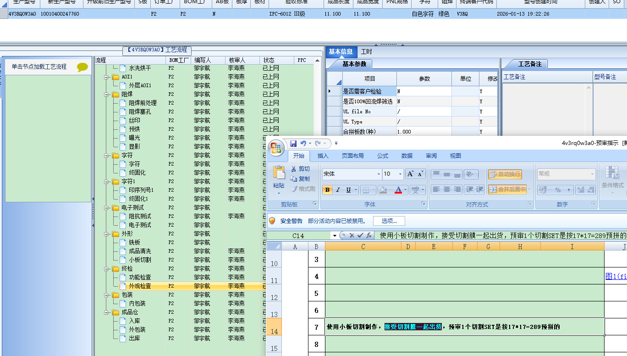The width and height of the screenshot is (627, 356).
Task: Click the text orientation icon
Action: pos(469,174)
